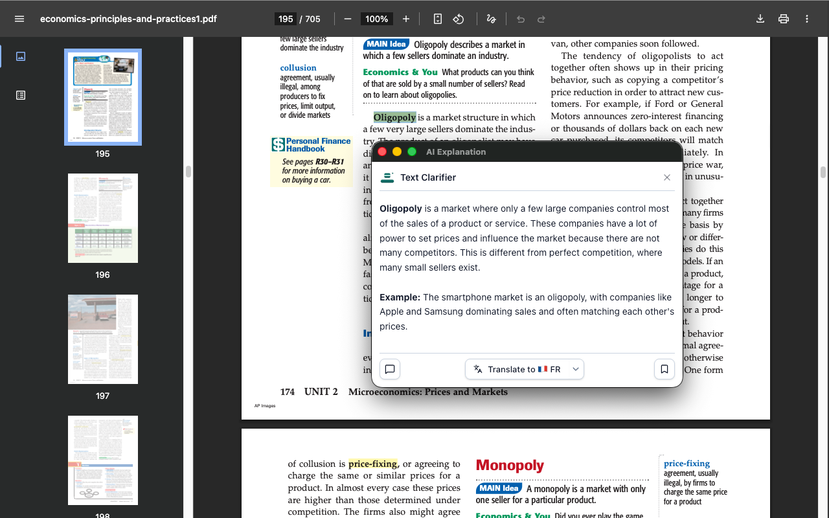Click the MAIN Idea badge under Monopoly

[x=499, y=488]
